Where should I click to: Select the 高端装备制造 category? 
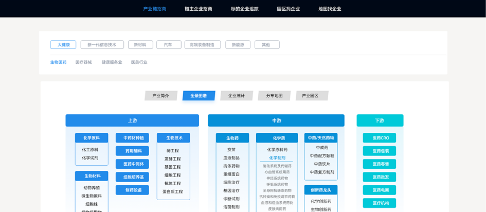coord(202,45)
